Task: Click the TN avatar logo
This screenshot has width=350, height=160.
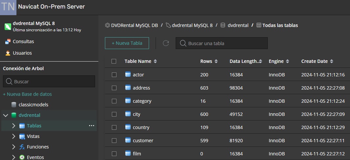Action: (x=8, y=7)
